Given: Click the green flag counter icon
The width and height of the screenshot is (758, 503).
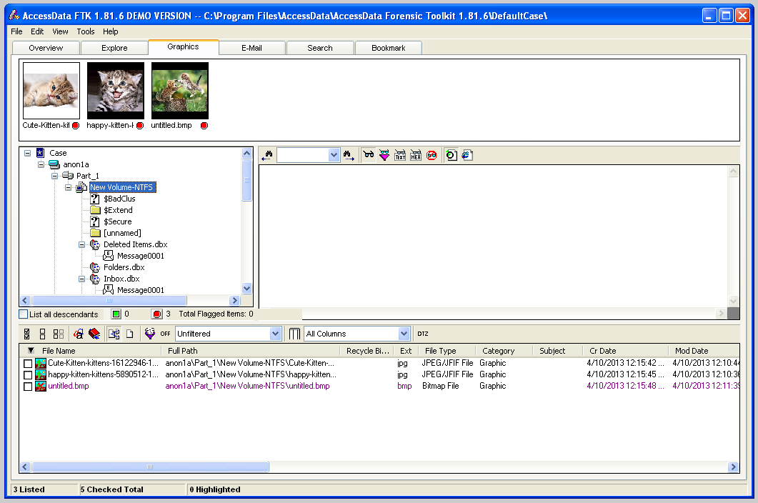Looking at the screenshot, I should pos(116,314).
